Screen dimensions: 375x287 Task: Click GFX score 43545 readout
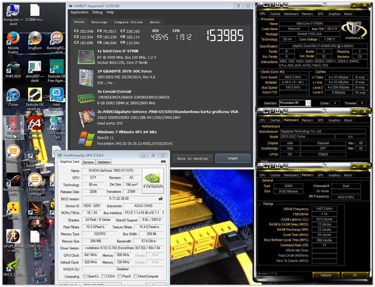[x=160, y=37]
